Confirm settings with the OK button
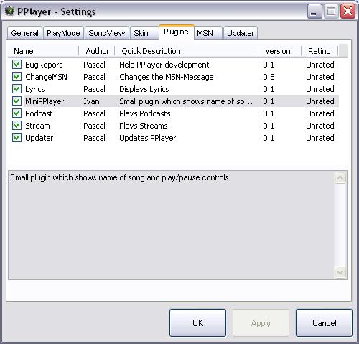 [197, 323]
